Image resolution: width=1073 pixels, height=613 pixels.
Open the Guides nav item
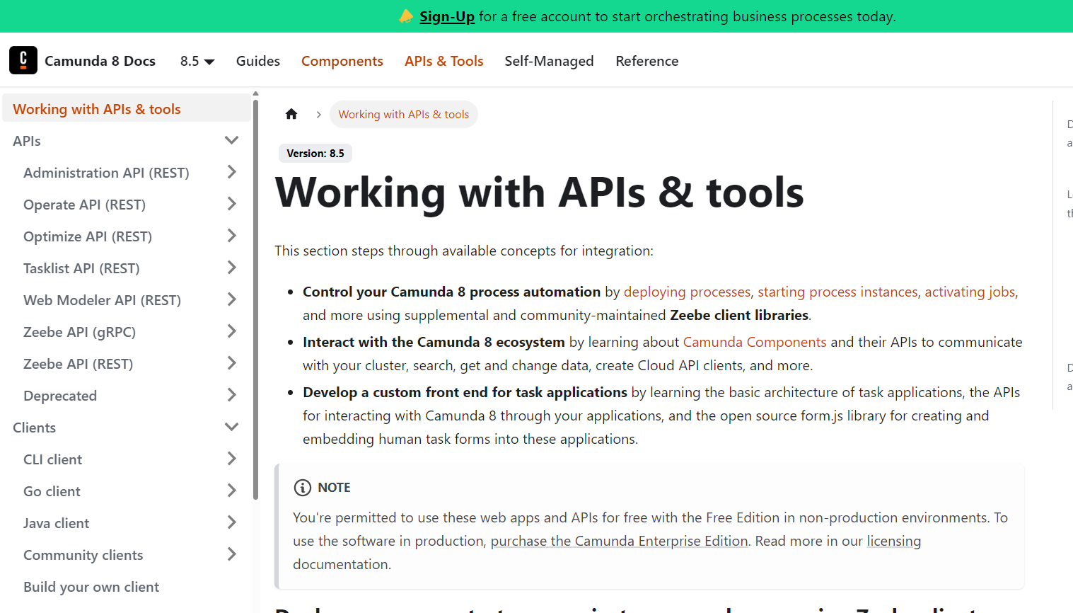[258, 61]
